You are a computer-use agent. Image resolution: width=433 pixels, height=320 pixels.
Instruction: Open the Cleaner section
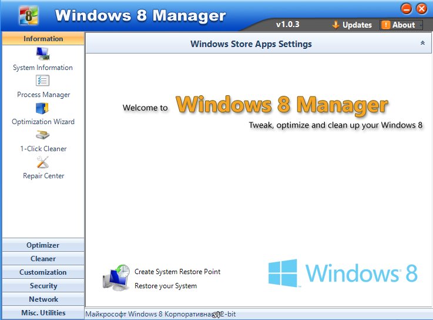[x=43, y=259]
